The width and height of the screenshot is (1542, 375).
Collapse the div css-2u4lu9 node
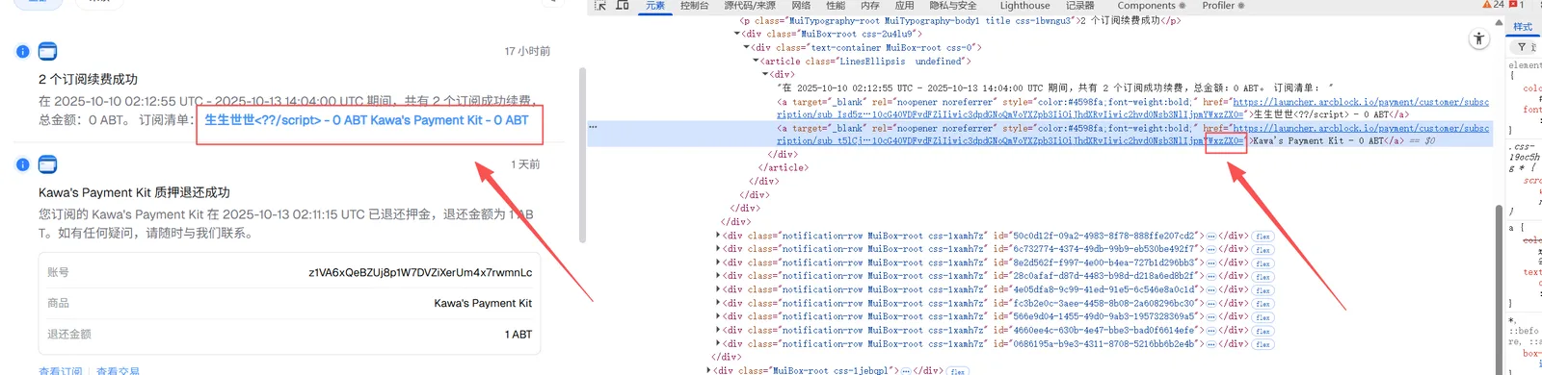pos(737,34)
